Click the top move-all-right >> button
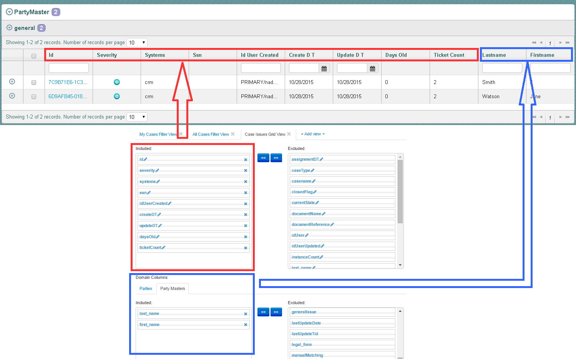Screen dimensions: 576x359 coord(276,158)
